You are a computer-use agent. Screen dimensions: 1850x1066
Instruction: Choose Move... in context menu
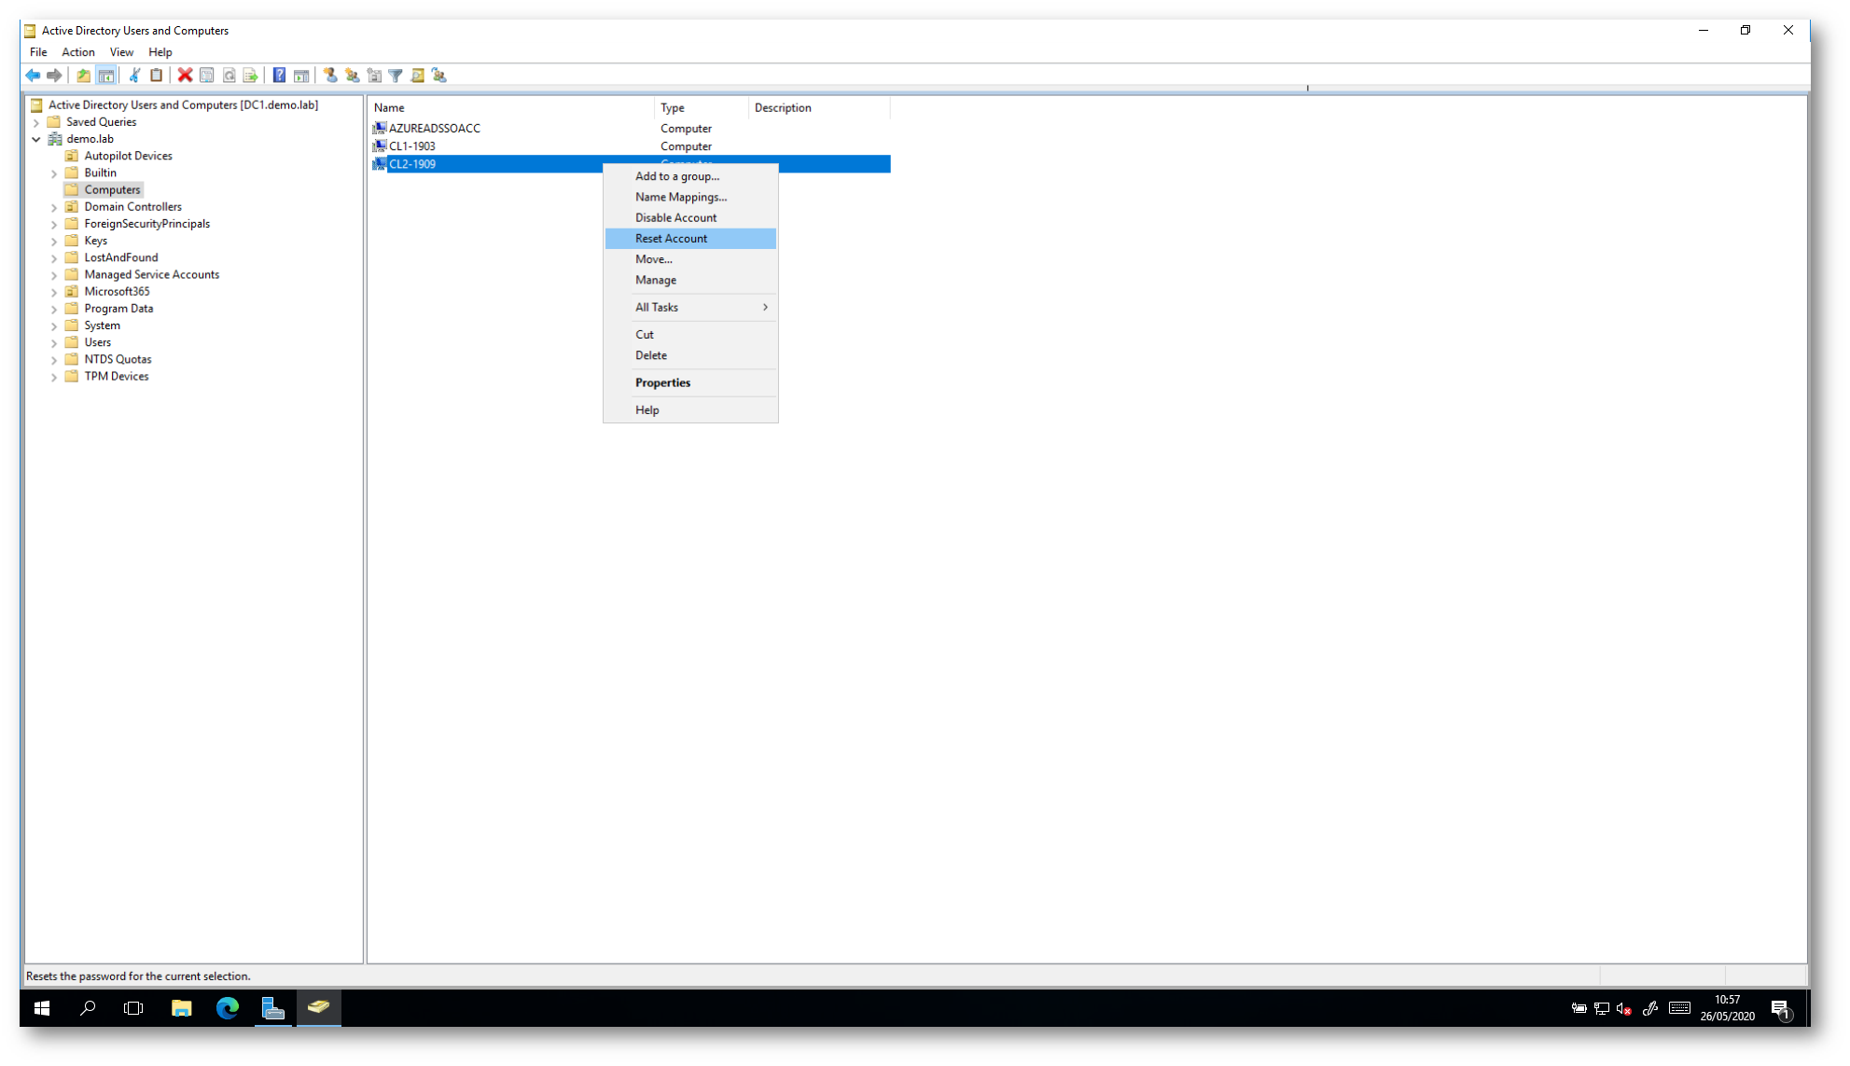point(690,259)
